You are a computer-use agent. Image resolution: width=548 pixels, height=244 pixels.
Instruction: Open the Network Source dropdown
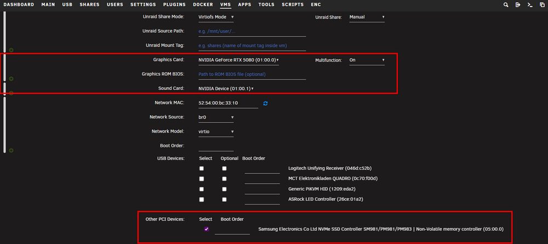(216, 117)
